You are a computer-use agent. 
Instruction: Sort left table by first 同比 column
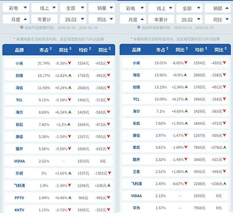(65, 49)
